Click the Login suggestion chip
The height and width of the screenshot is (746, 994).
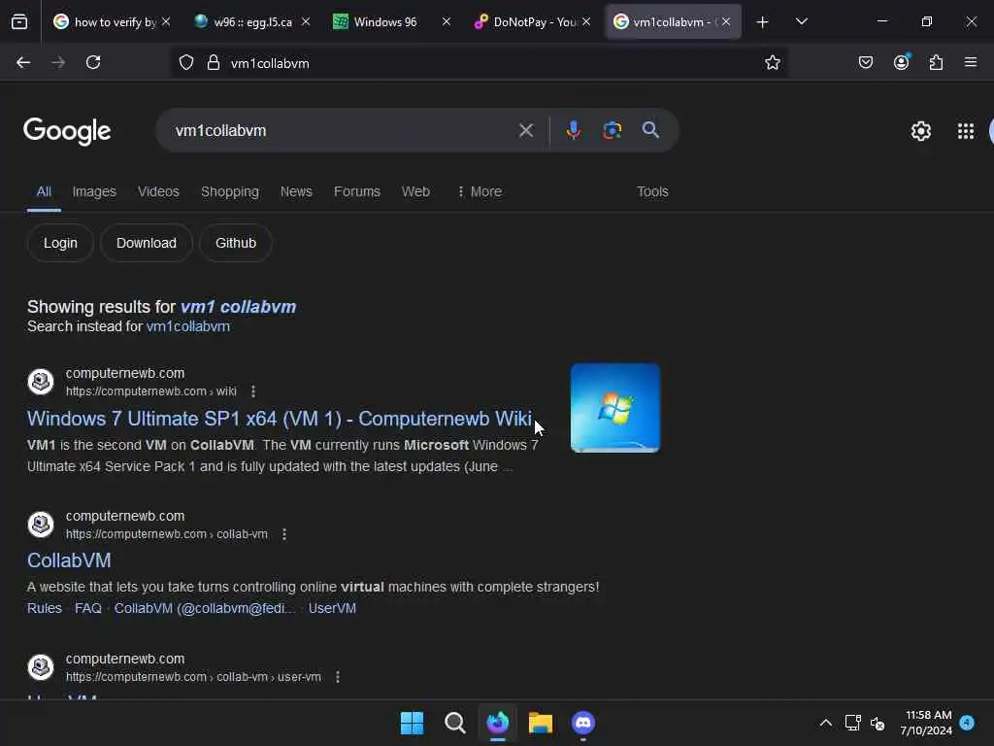60,243
